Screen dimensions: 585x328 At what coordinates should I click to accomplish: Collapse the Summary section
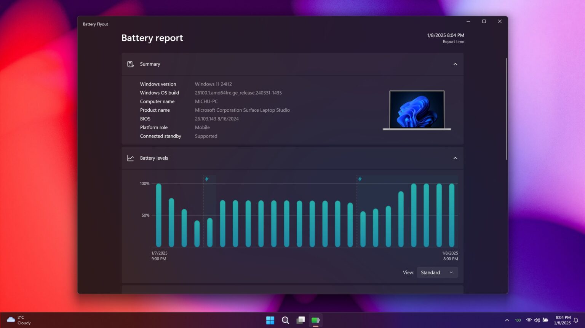(x=455, y=64)
